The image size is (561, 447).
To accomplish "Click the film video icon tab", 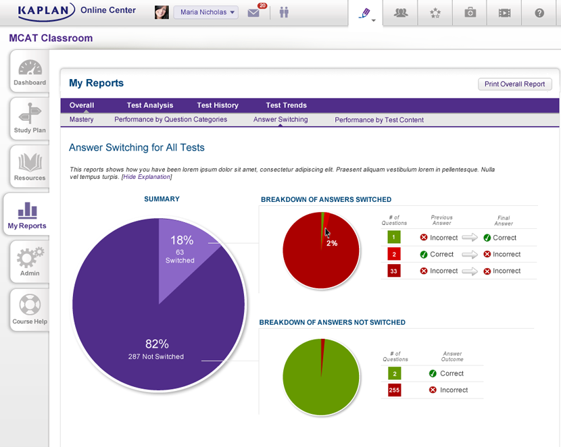I will (x=504, y=13).
